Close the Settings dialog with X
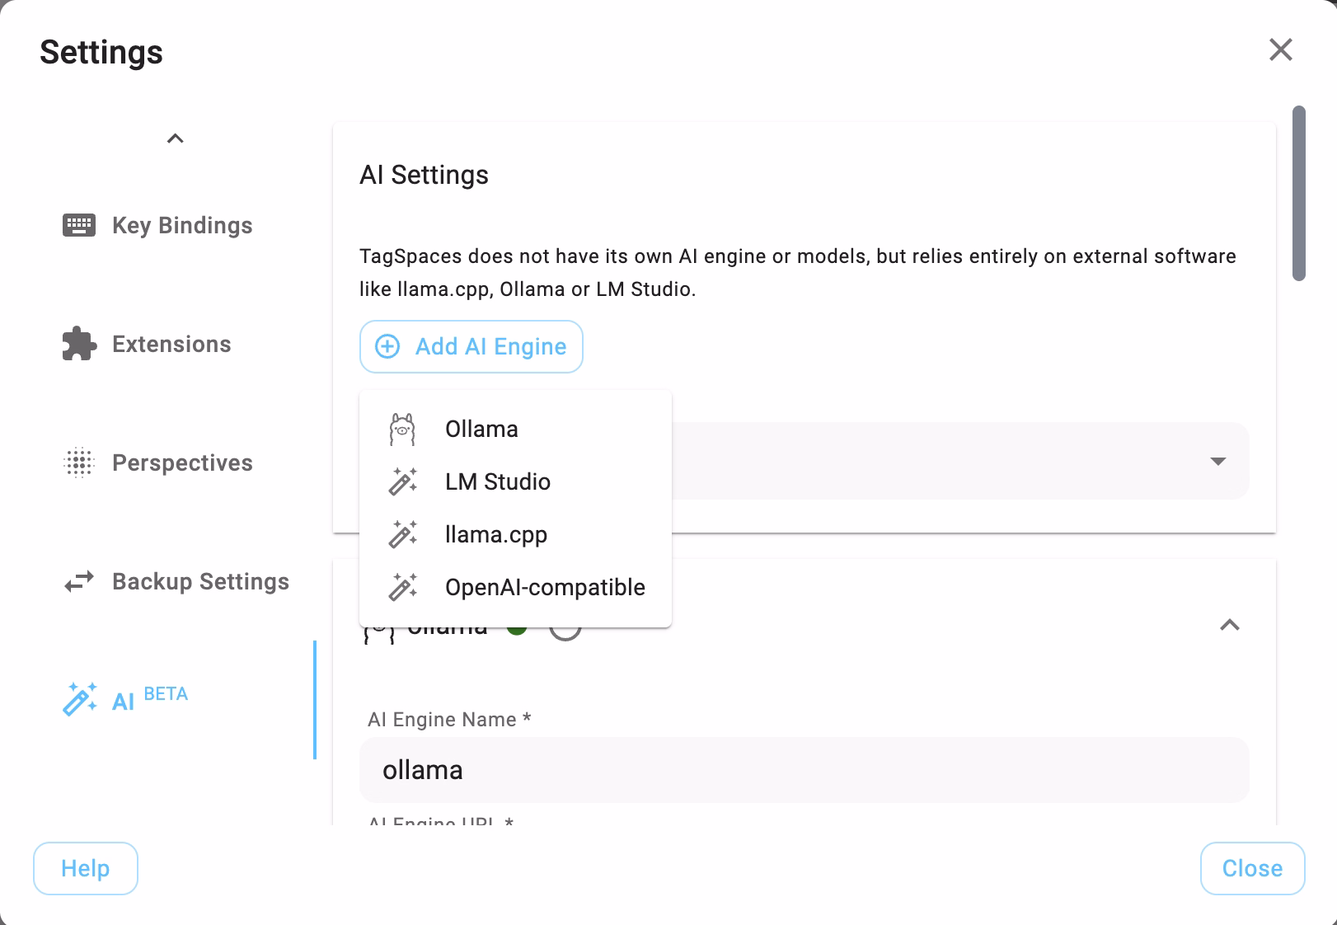 [1280, 49]
